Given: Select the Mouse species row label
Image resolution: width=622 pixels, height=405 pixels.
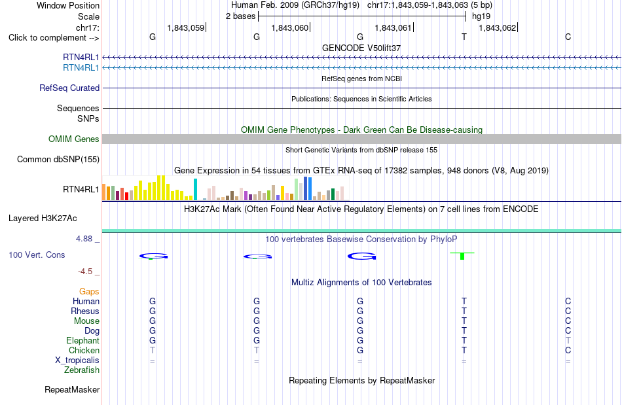Looking at the screenshot, I should tap(86, 321).
